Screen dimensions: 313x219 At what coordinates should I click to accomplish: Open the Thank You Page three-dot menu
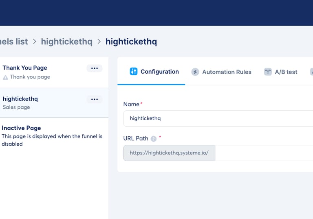95,68
